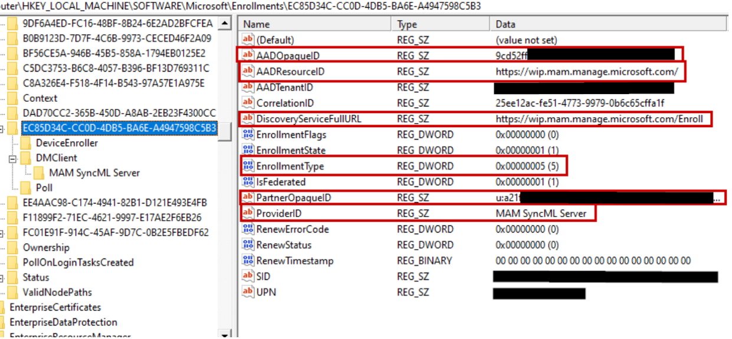Click the DiscoveryServiceFullURL REG_SZ icon
This screenshot has height=339, width=732.
(x=248, y=119)
